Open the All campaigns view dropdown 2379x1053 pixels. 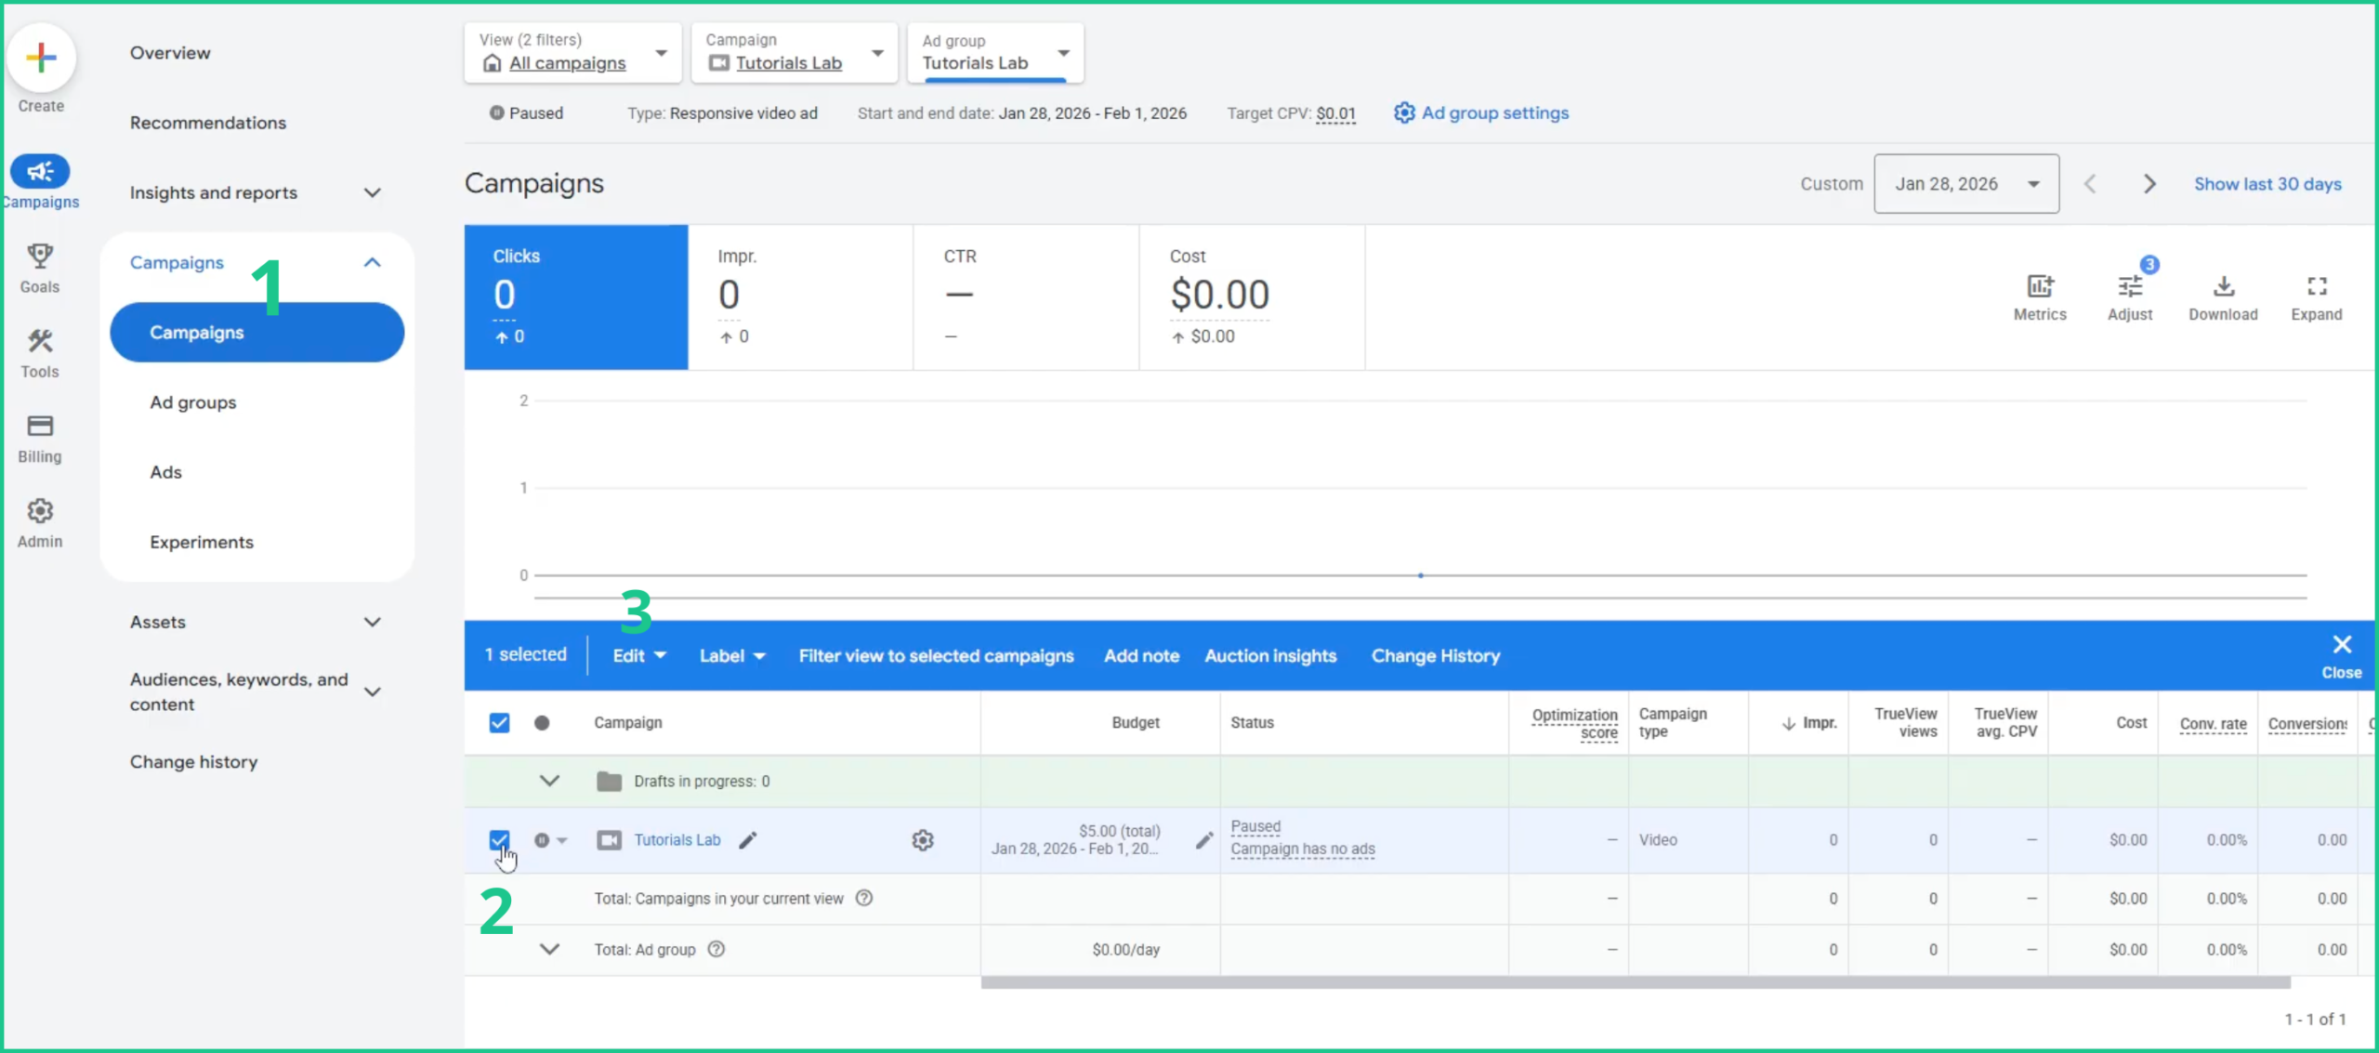click(572, 53)
